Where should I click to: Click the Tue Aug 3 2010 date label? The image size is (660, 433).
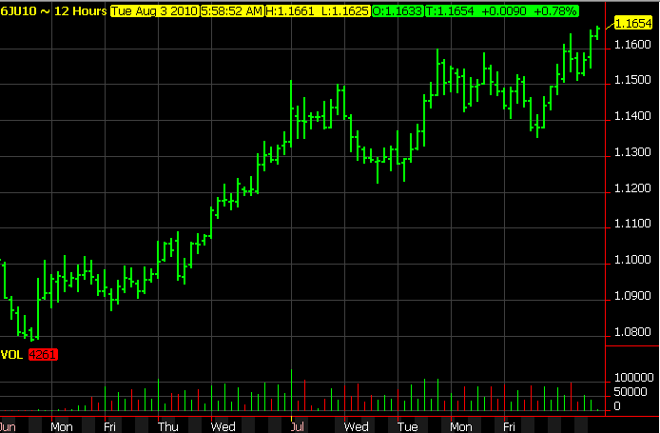coord(154,11)
